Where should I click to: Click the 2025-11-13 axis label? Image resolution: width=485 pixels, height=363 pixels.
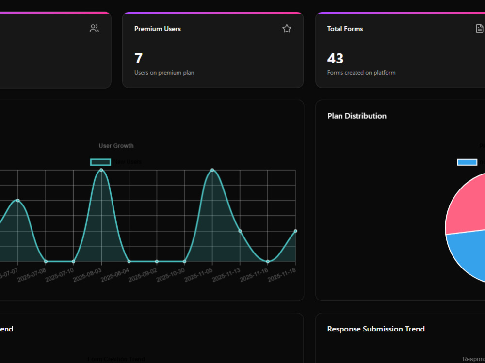coord(226,275)
